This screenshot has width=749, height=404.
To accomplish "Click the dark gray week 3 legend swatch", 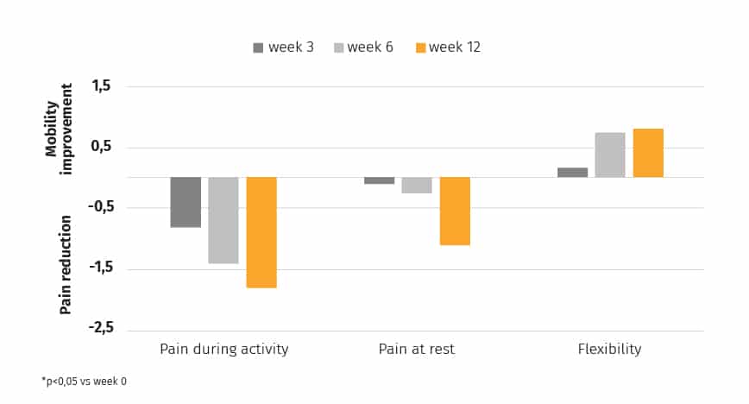I will [259, 47].
